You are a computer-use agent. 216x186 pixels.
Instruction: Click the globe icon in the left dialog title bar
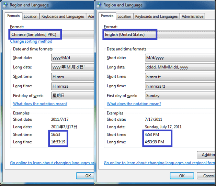click(5, 5)
